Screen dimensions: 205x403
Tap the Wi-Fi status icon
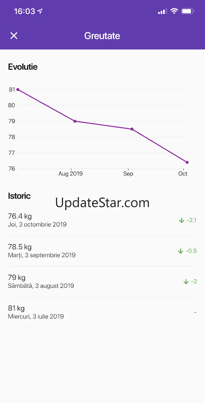pos(174,11)
